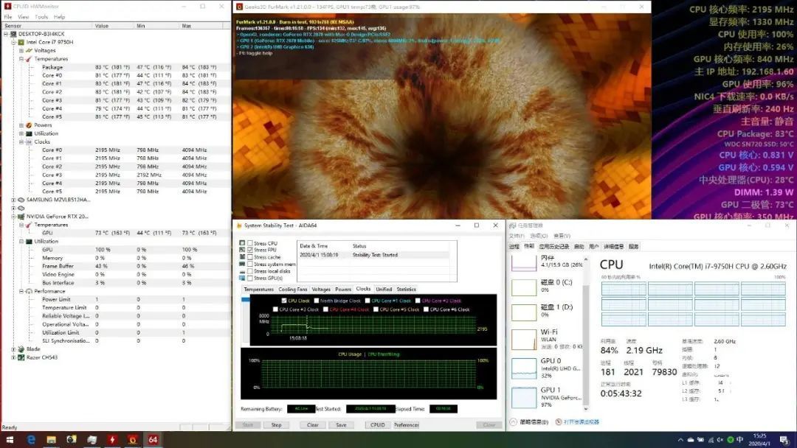Switch to AIDA64 taskbar icon labeled 64
This screenshot has height=448, width=797.
click(x=153, y=439)
